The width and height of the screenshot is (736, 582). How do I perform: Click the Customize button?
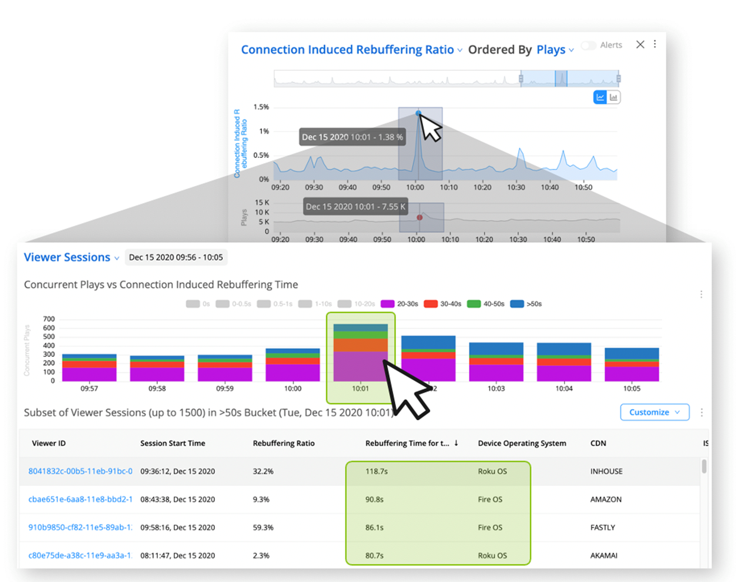(655, 412)
